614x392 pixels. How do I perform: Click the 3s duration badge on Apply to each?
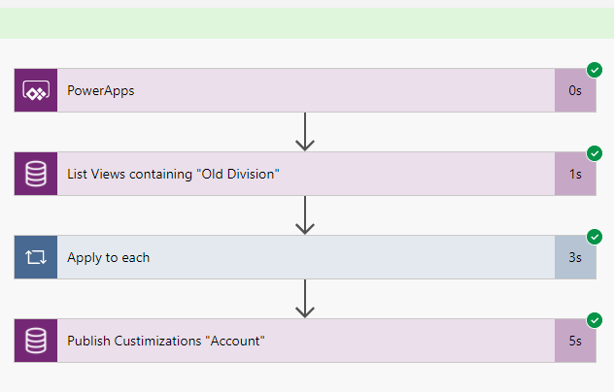pos(575,258)
